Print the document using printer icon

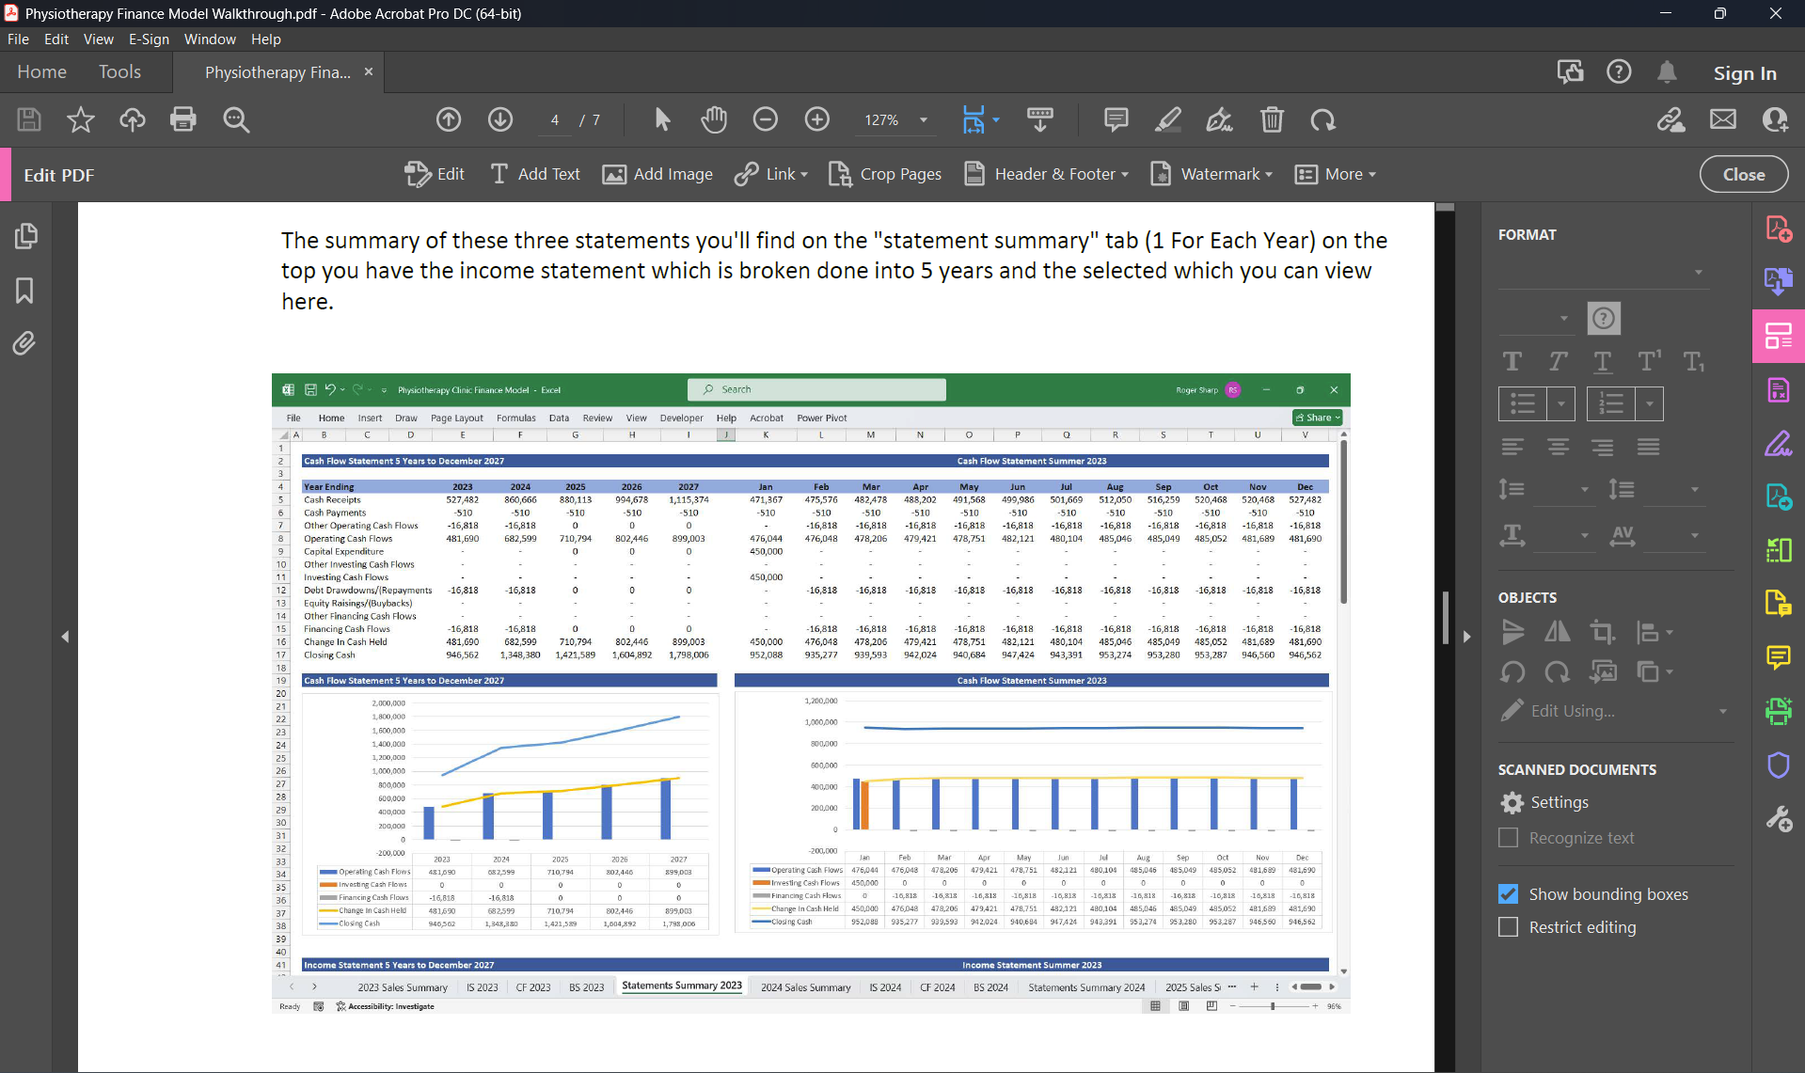click(183, 119)
